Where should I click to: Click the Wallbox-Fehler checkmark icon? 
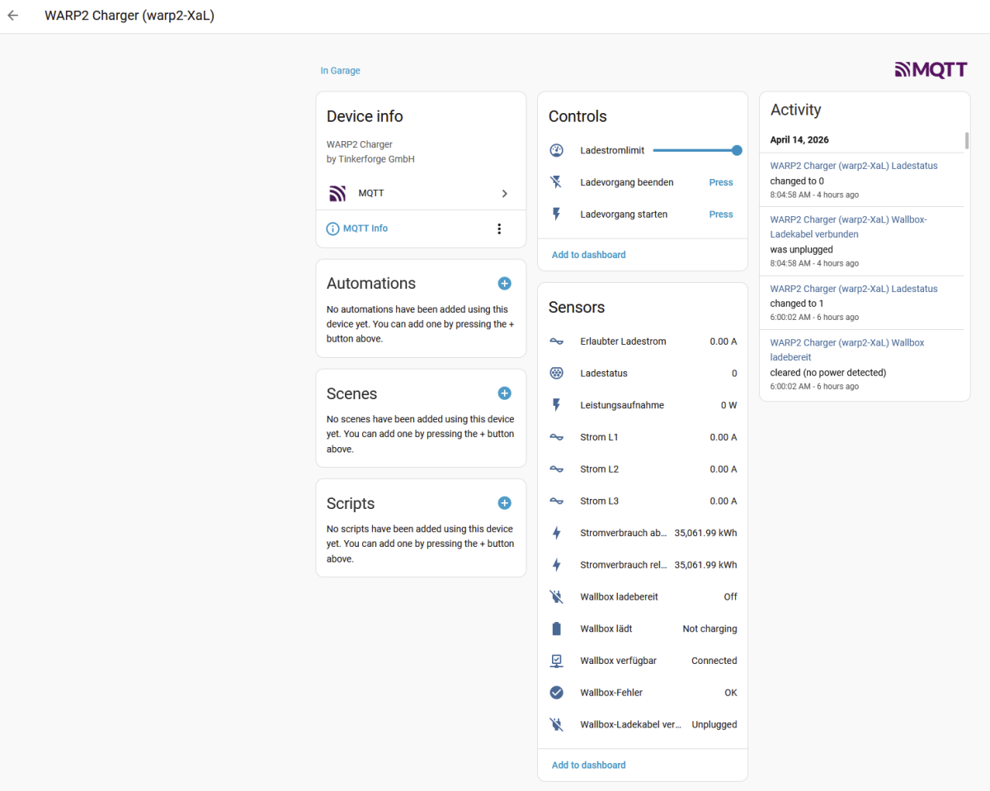point(557,693)
